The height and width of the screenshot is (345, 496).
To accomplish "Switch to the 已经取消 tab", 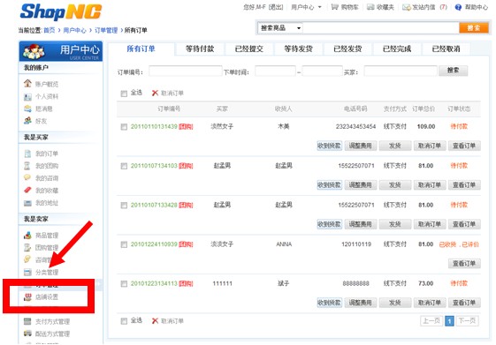I will click(446, 49).
